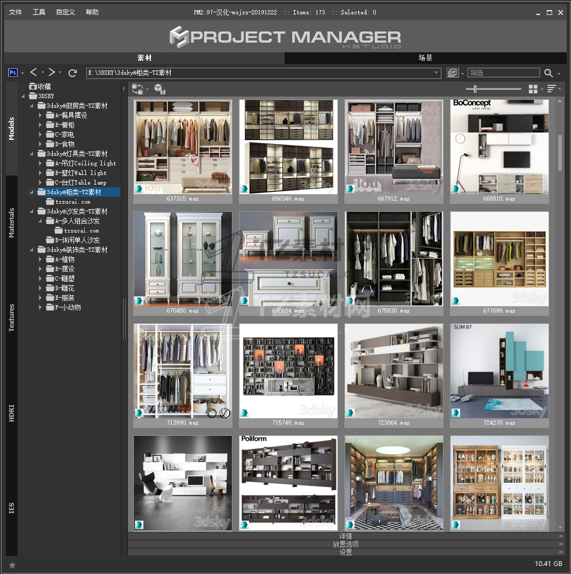Click the sort order icon

pos(551,89)
